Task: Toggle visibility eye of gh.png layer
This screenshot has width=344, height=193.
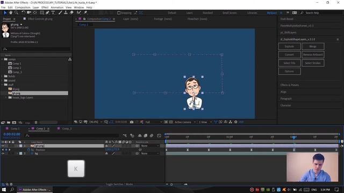Action: click(x=3, y=146)
